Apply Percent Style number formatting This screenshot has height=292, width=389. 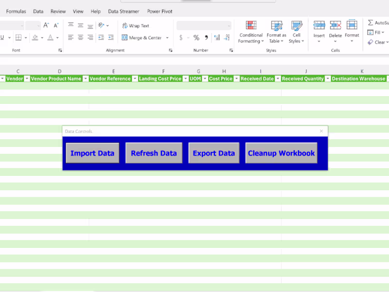[x=196, y=37]
